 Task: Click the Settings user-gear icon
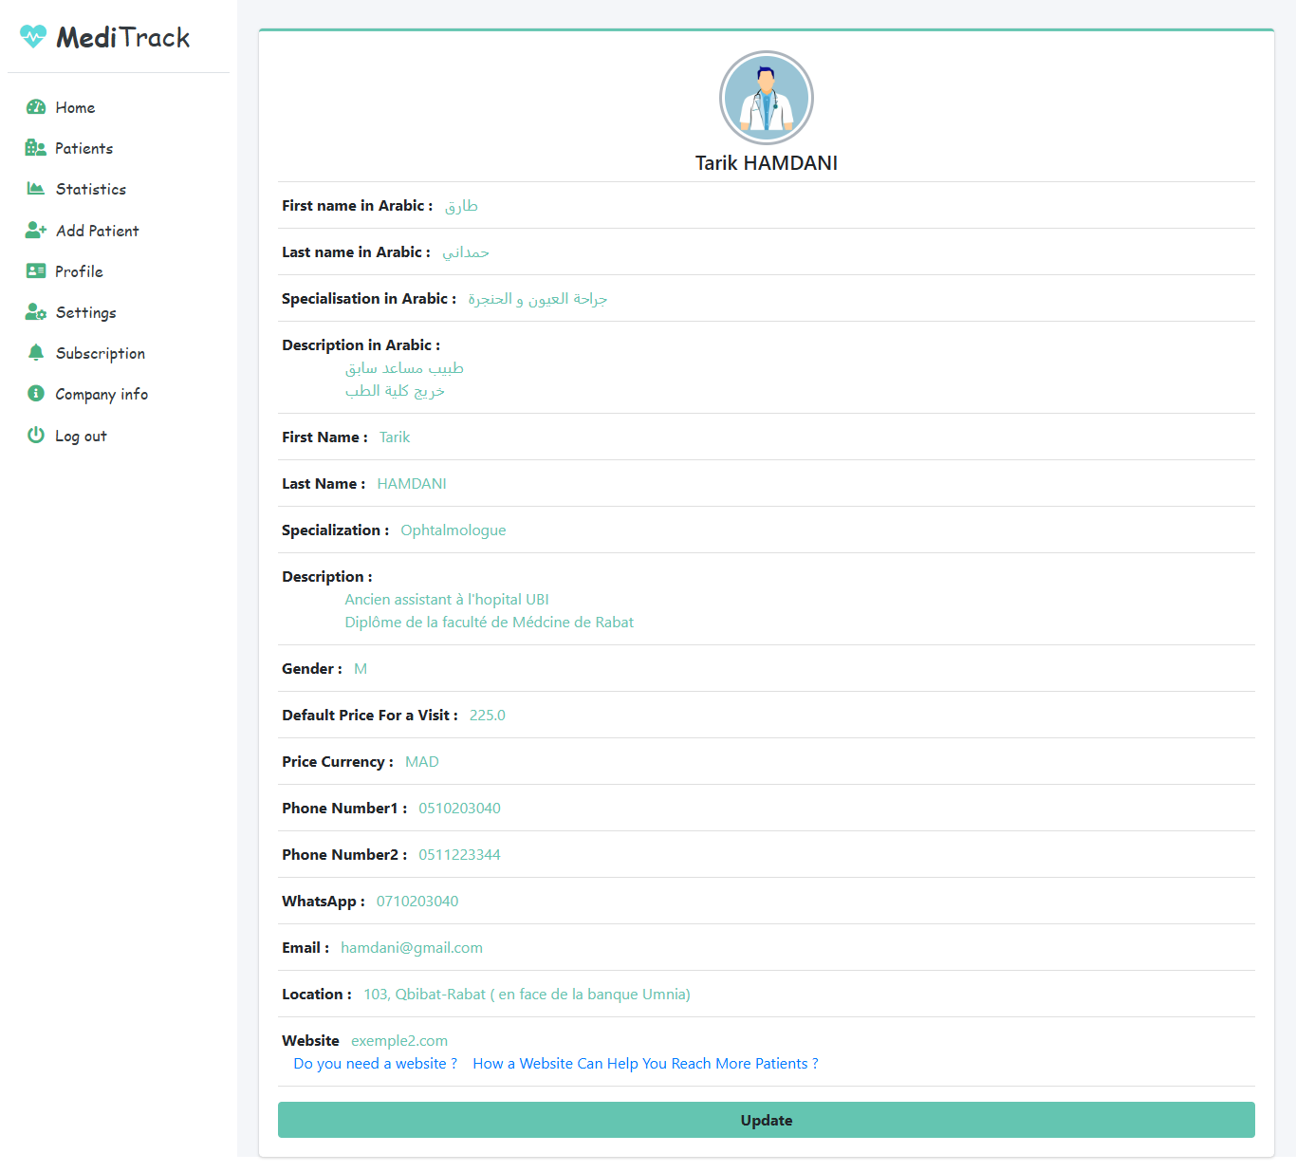[36, 312]
